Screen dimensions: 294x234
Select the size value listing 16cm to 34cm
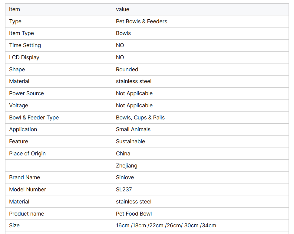coord(166,226)
